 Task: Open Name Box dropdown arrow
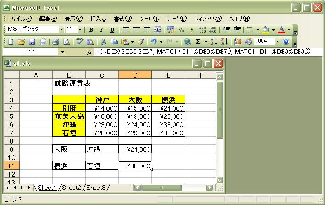(x=62, y=52)
